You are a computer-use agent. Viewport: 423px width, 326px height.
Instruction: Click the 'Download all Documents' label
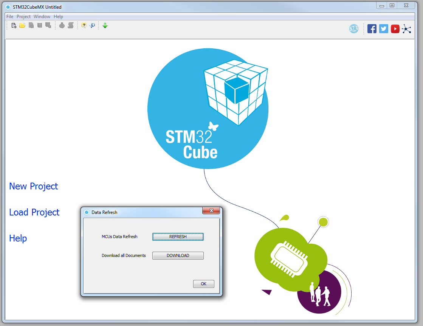(124, 255)
